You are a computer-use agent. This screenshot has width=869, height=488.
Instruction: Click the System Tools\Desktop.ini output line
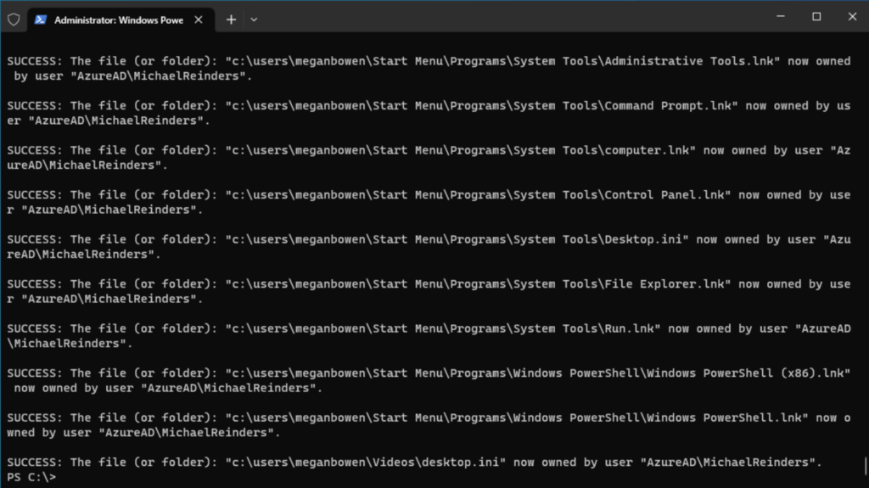point(429,247)
